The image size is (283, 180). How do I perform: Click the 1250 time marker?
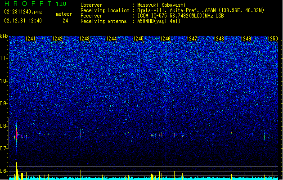pos(273,39)
